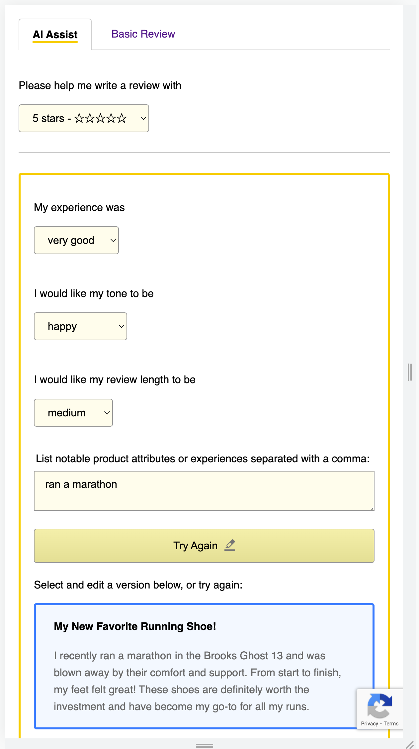This screenshot has height=749, width=419.
Task: Open the reCAPTCHA Terms link
Action: [x=391, y=723]
